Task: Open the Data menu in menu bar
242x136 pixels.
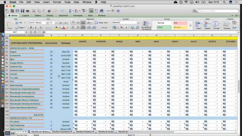Action: click(x=76, y=2)
